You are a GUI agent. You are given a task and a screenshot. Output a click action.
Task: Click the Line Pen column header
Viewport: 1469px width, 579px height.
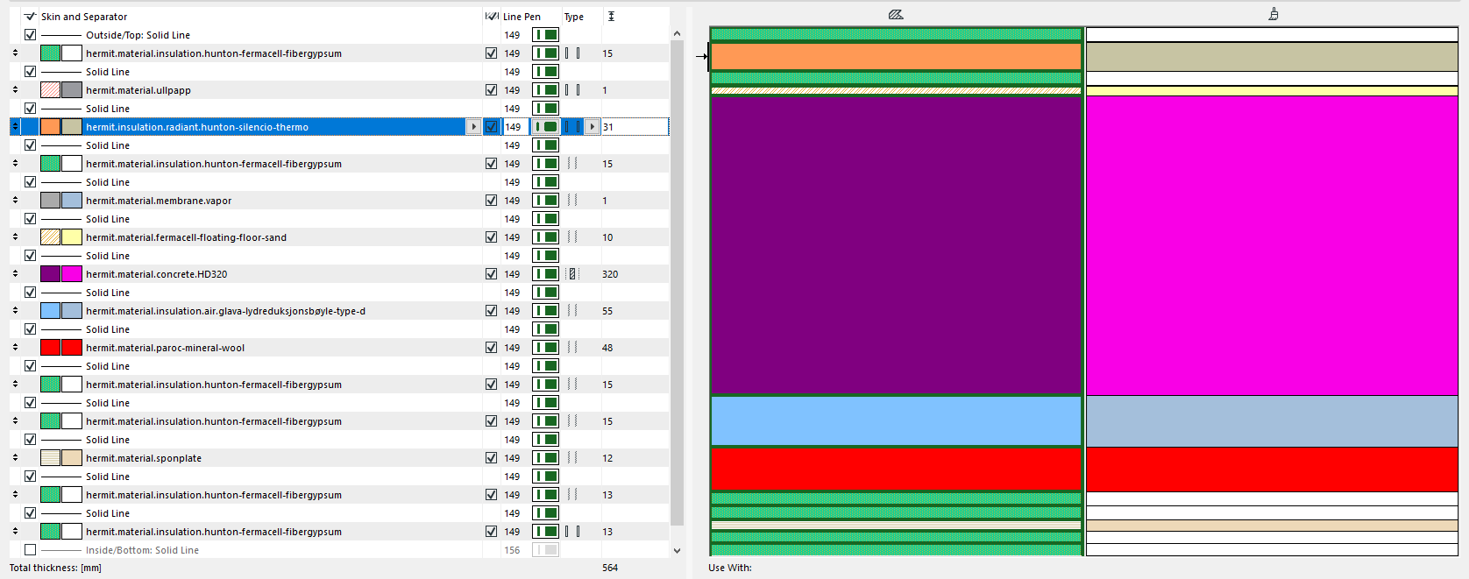coord(522,17)
